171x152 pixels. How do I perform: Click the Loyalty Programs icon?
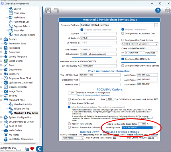coord(5,56)
